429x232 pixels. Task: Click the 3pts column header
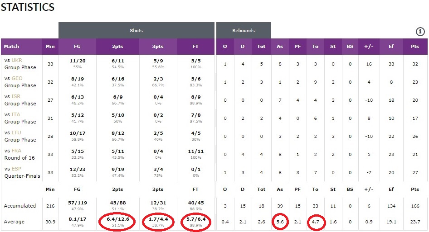158,47
